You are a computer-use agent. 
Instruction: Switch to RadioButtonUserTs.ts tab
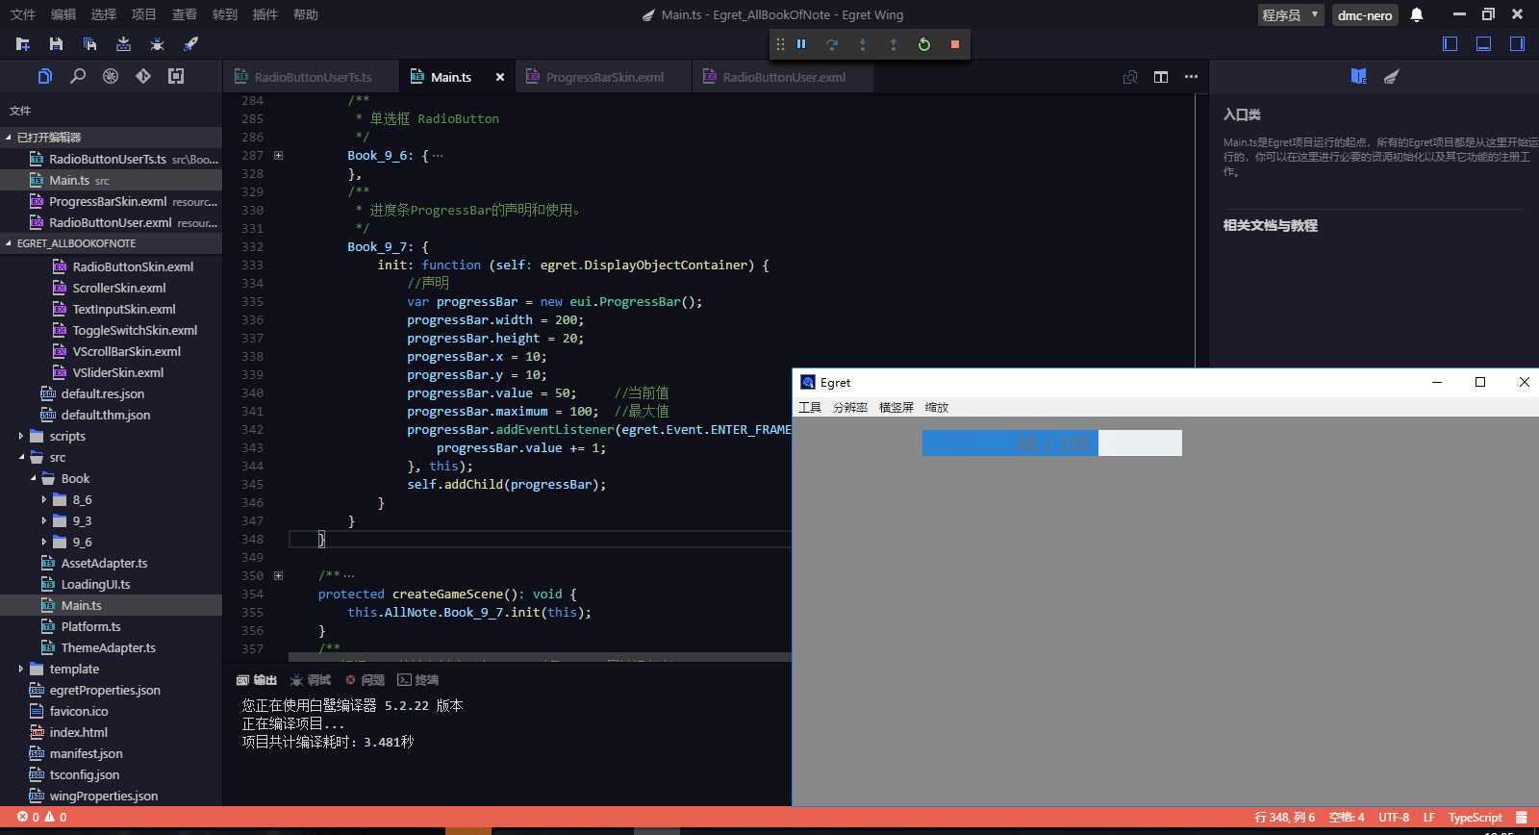(312, 77)
